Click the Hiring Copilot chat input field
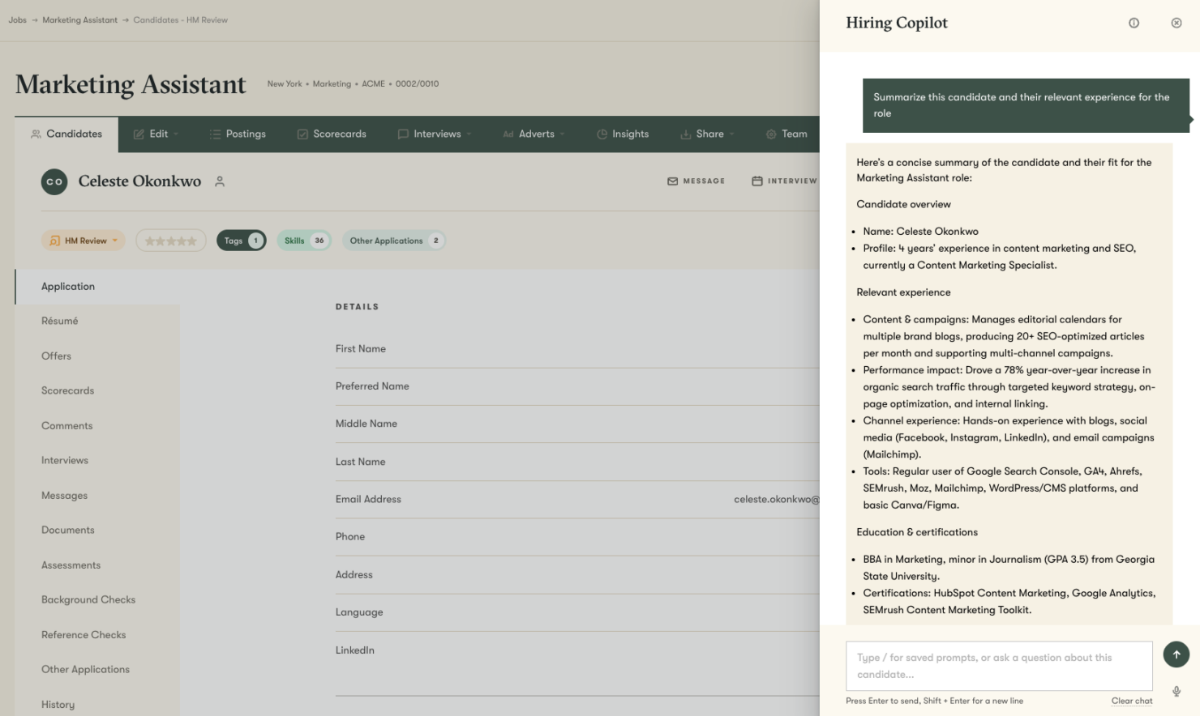This screenshot has height=716, width=1200. coord(997,665)
